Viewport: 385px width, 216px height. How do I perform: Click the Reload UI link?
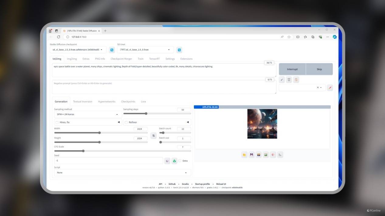221,184
